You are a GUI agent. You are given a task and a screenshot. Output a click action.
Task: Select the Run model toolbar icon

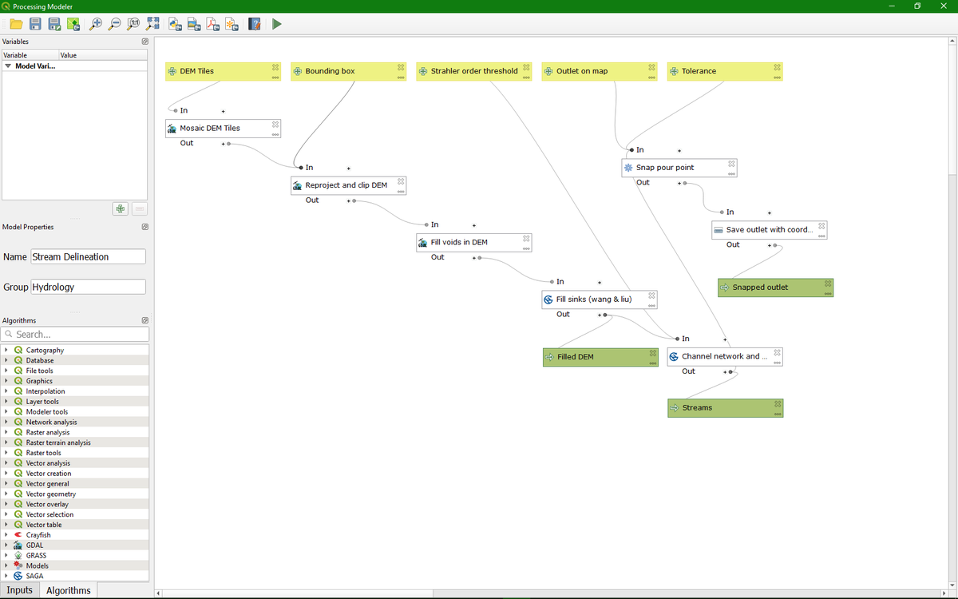coord(277,24)
